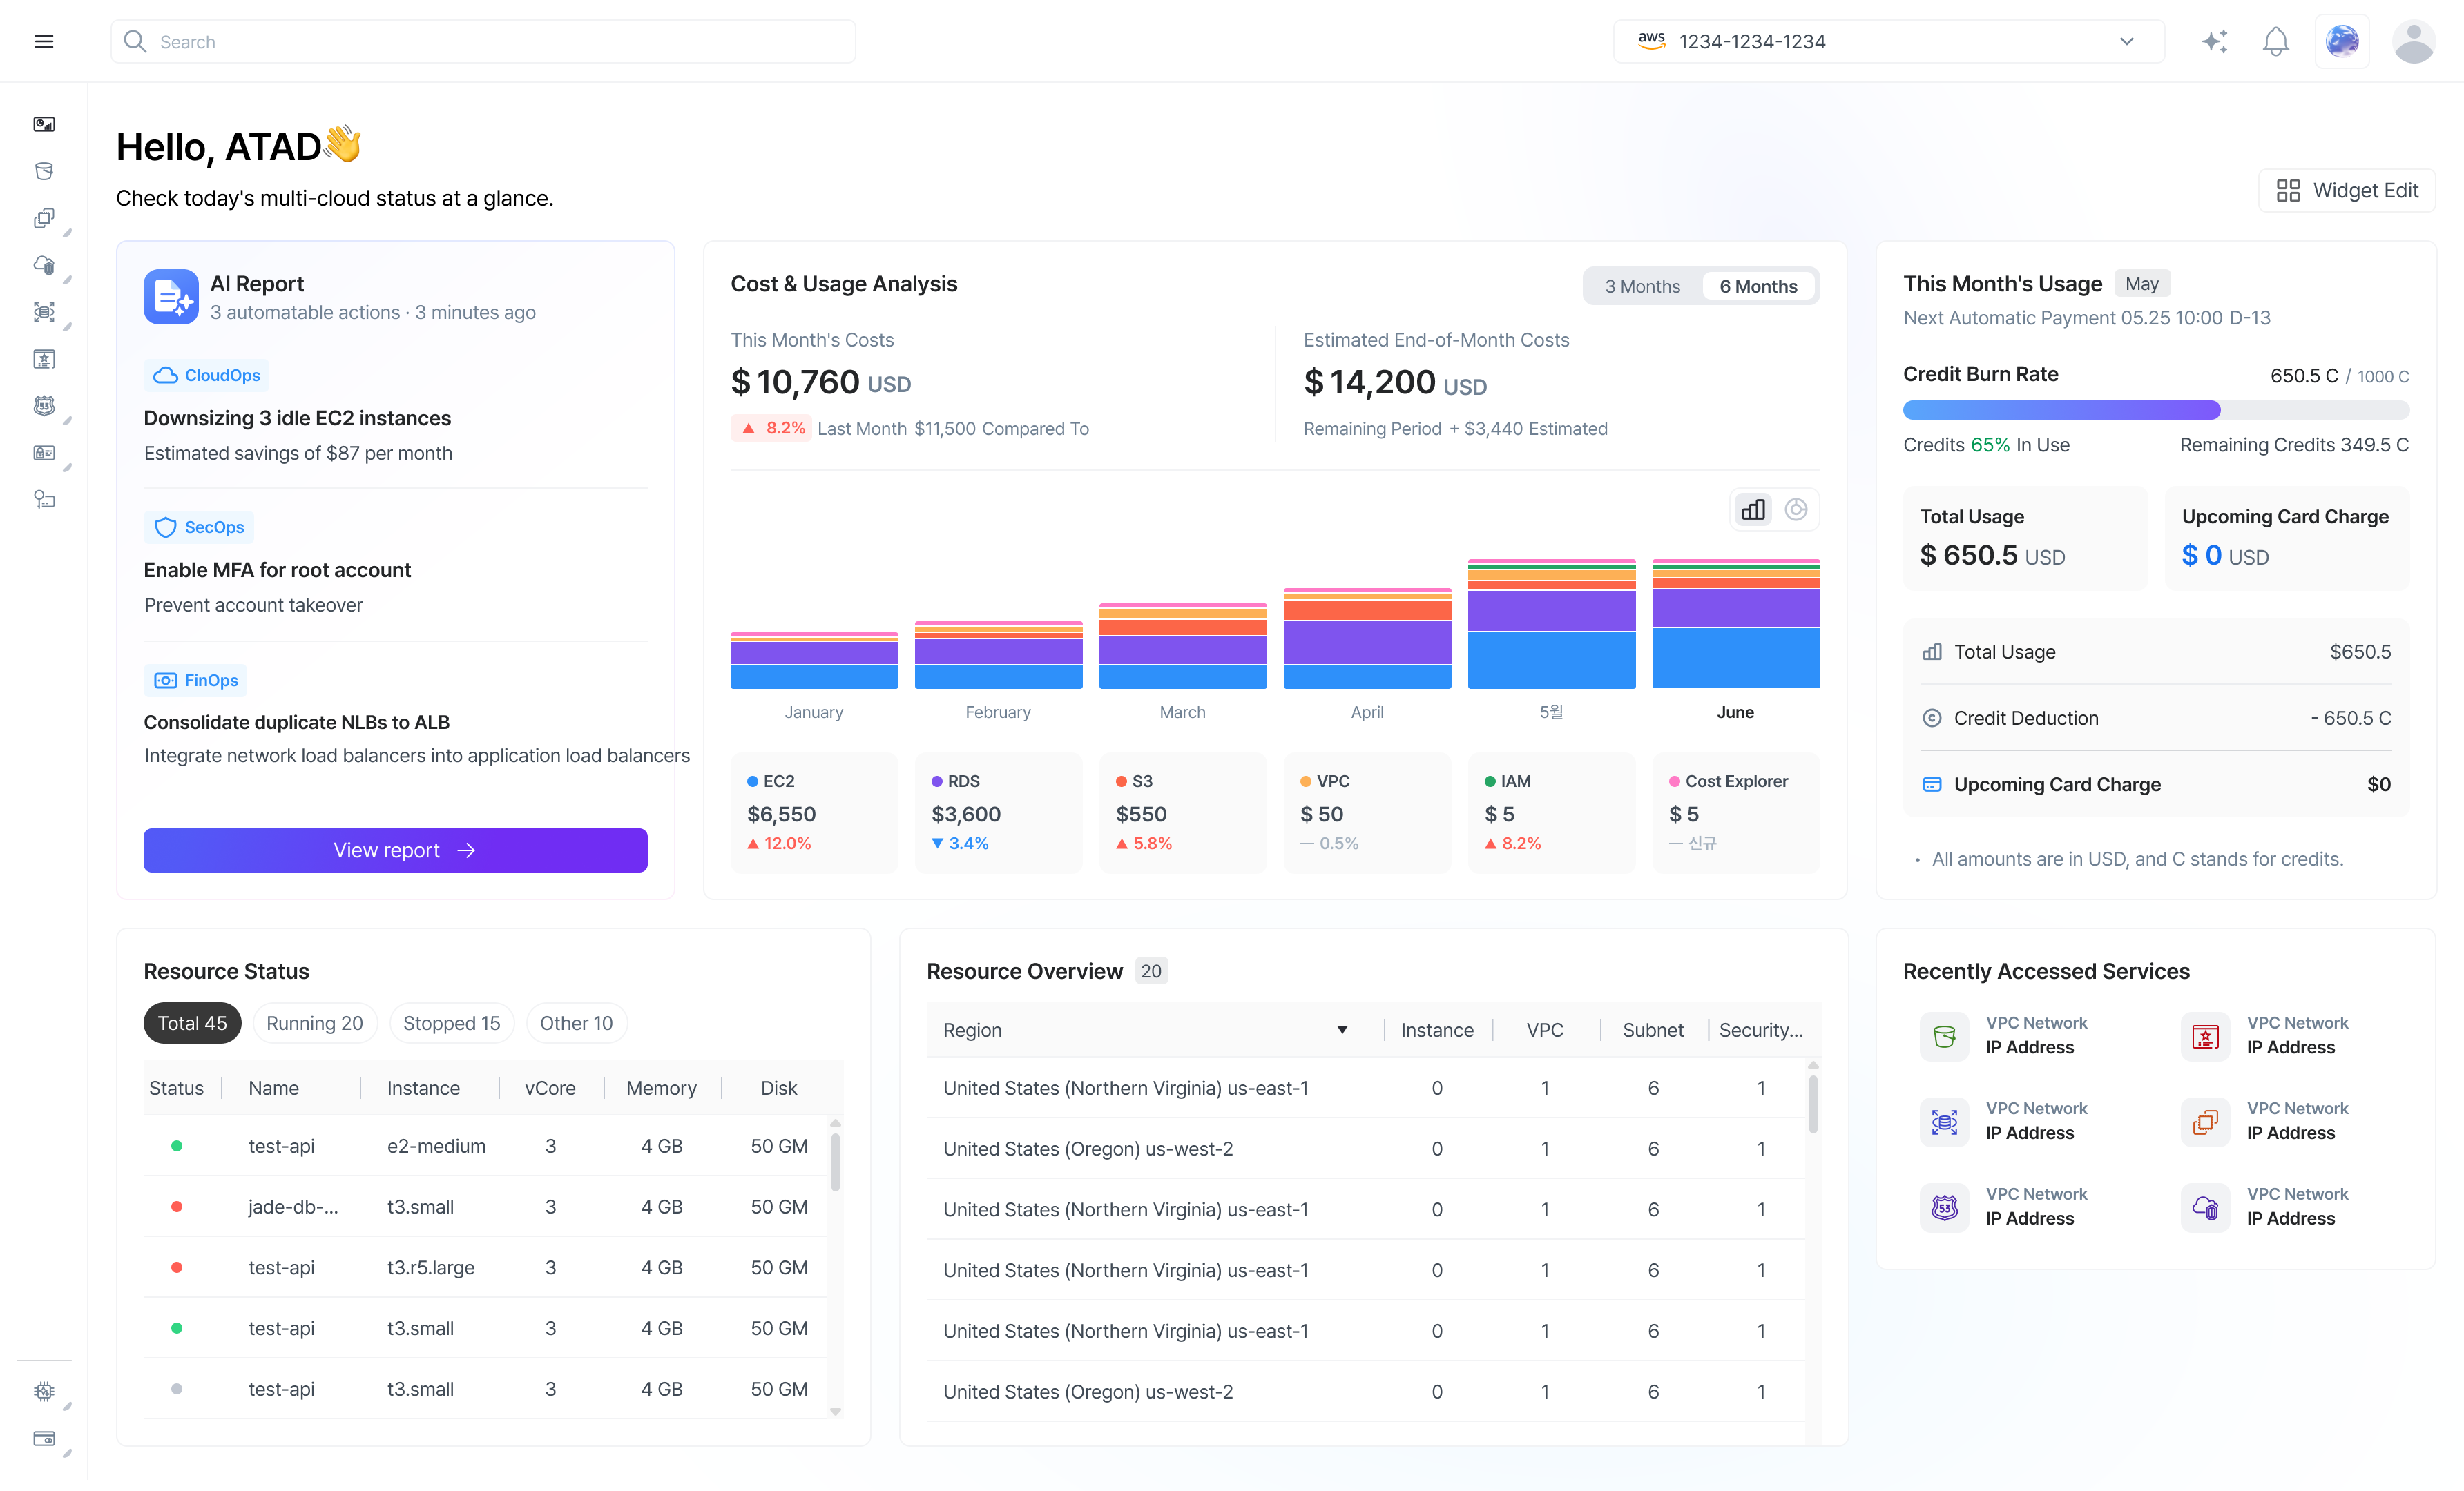
Task: Expand the Region column sort dropdown
Action: (1342, 1029)
